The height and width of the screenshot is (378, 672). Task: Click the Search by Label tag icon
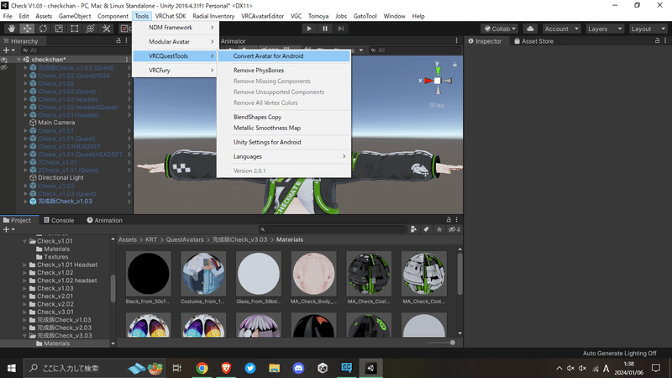(426, 229)
